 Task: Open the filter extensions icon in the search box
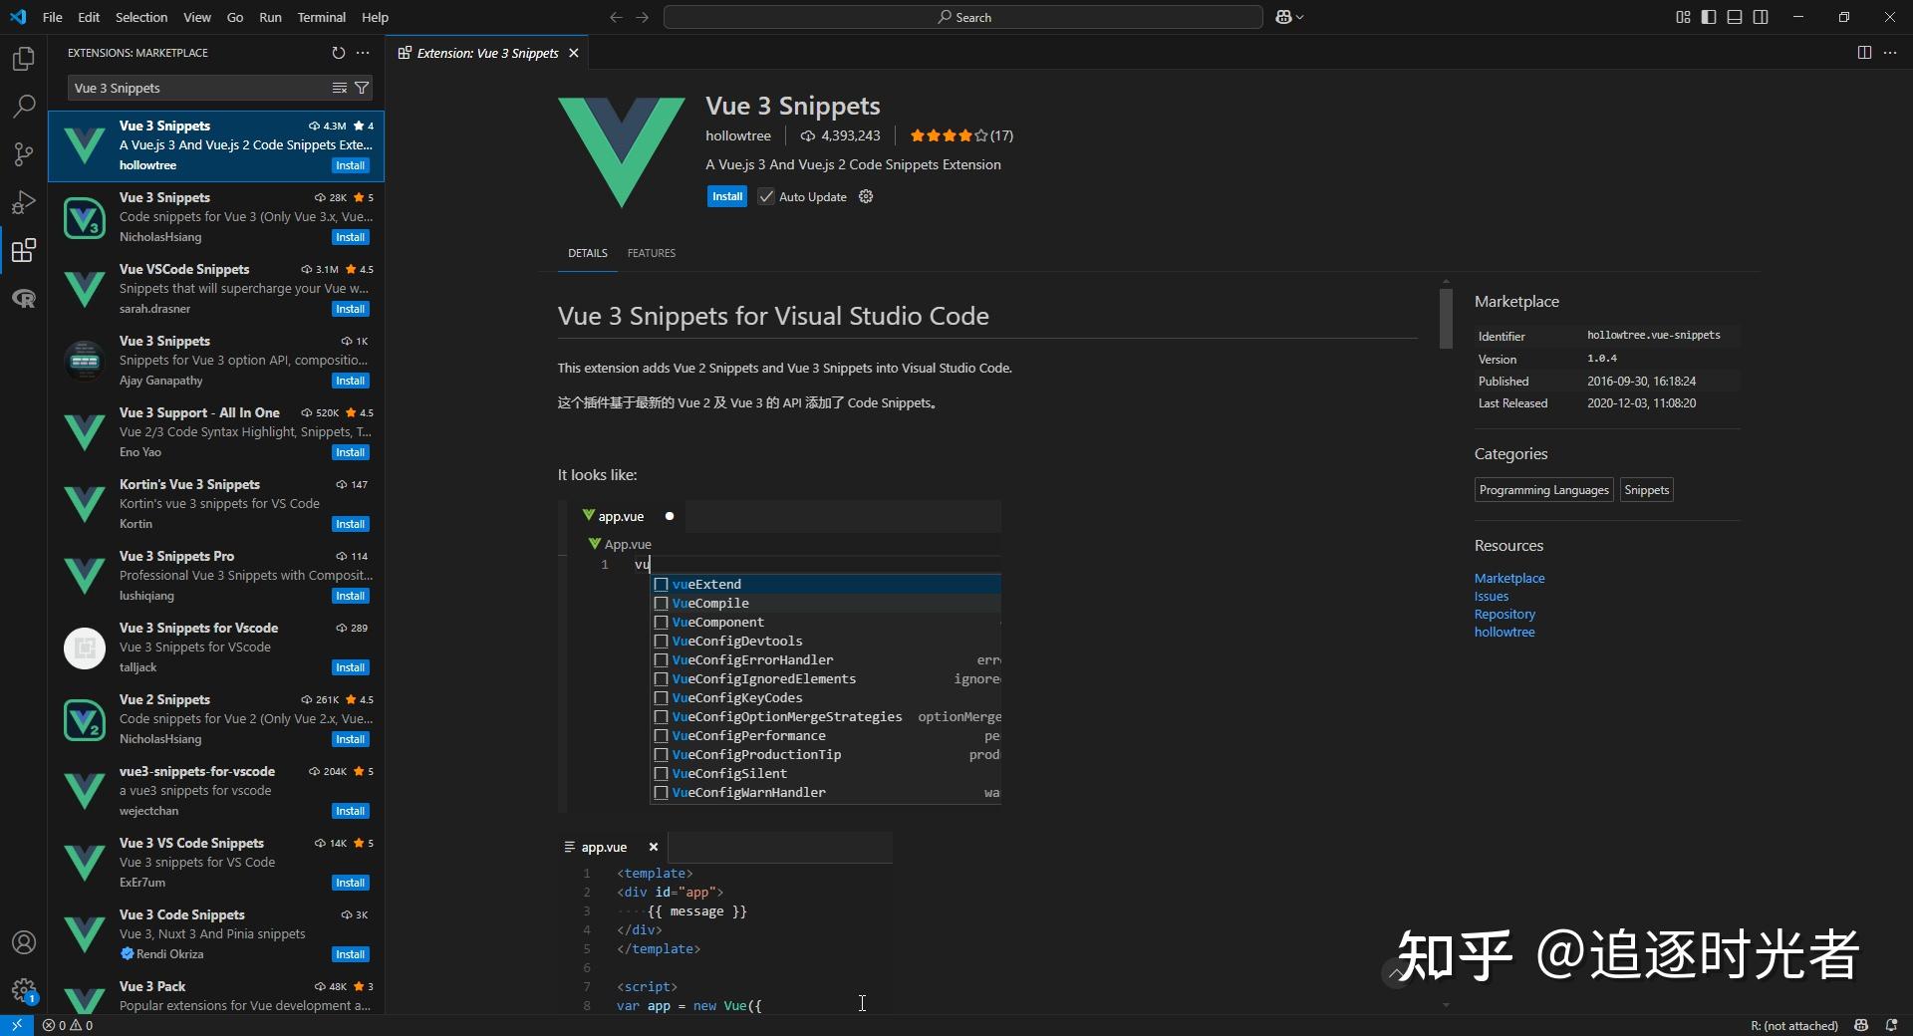(x=363, y=88)
